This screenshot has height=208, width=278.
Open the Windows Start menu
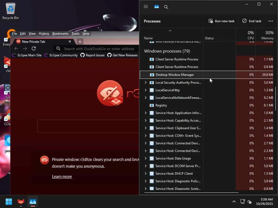[9, 201]
